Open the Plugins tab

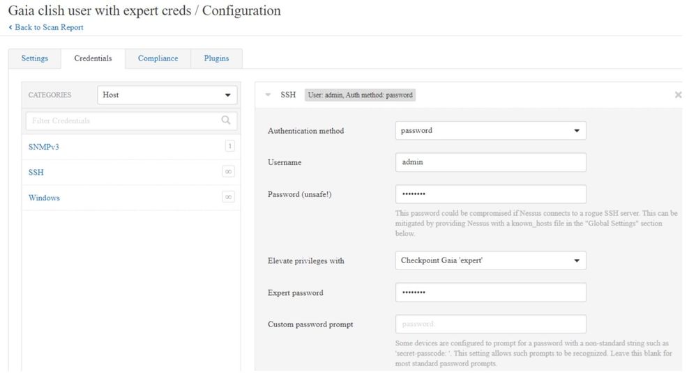(x=216, y=58)
